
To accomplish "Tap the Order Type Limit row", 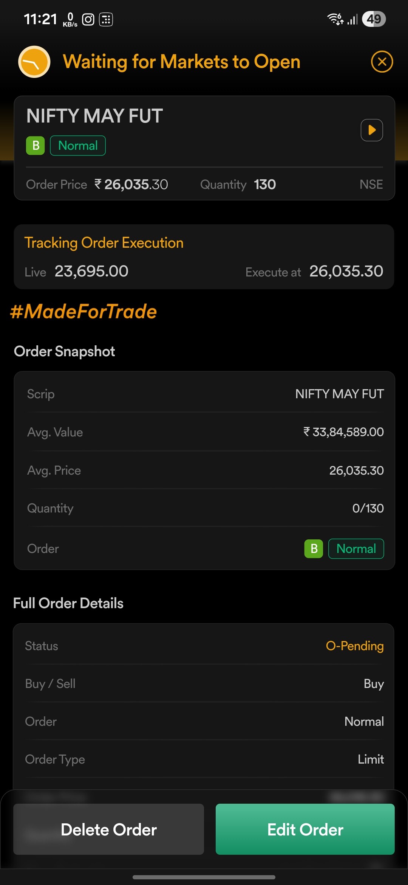I will tap(204, 759).
